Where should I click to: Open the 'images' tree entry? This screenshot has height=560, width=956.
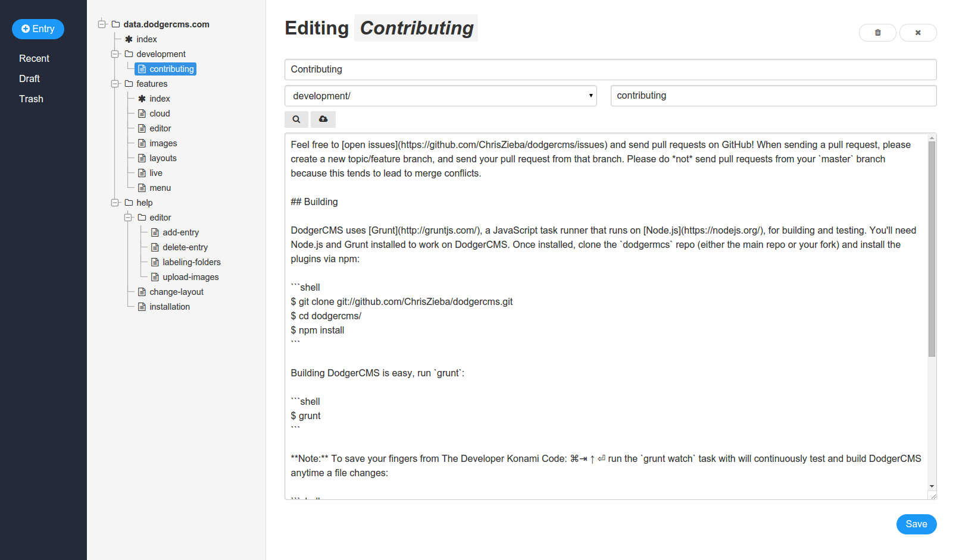163,143
